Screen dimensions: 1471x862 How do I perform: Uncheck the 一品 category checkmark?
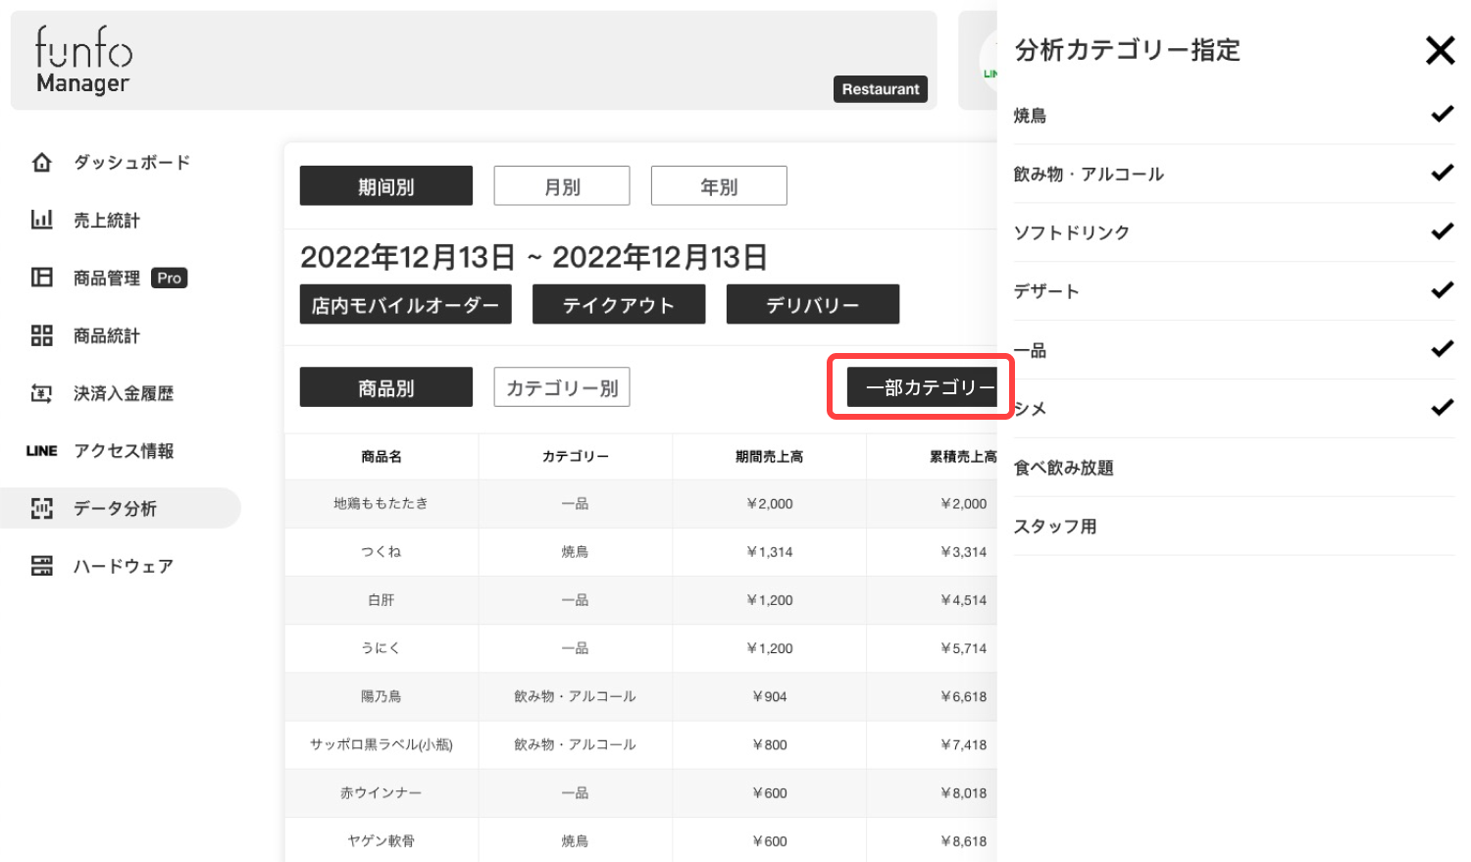[x=1442, y=350]
